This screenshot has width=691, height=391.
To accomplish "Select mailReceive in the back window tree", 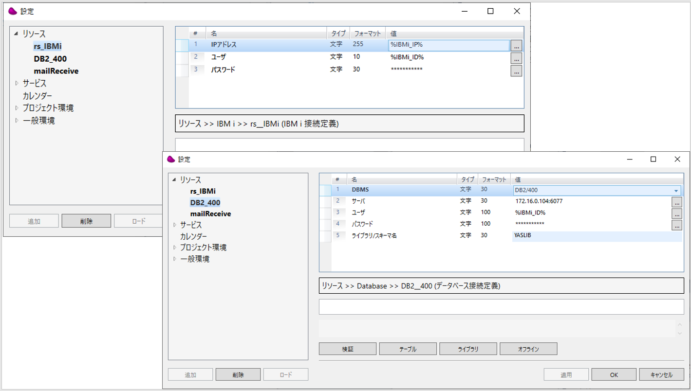I will tap(56, 71).
